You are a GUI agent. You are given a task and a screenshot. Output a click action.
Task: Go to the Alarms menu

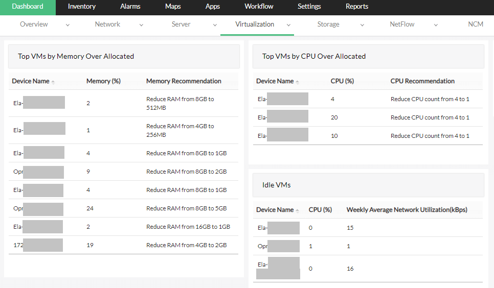click(x=130, y=7)
